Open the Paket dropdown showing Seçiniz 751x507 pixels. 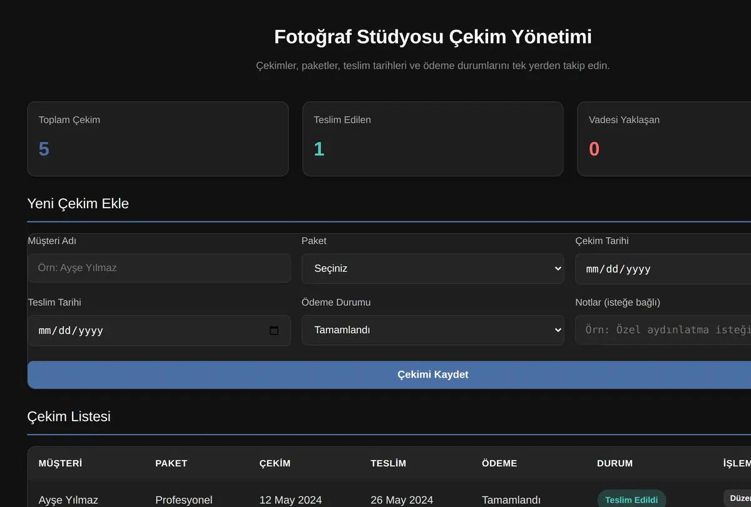(433, 268)
